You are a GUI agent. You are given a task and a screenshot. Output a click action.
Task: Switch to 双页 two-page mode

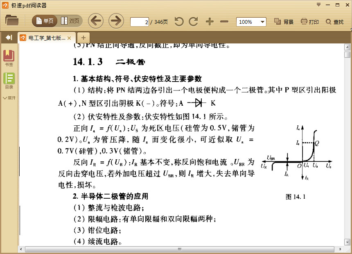tap(70, 20)
